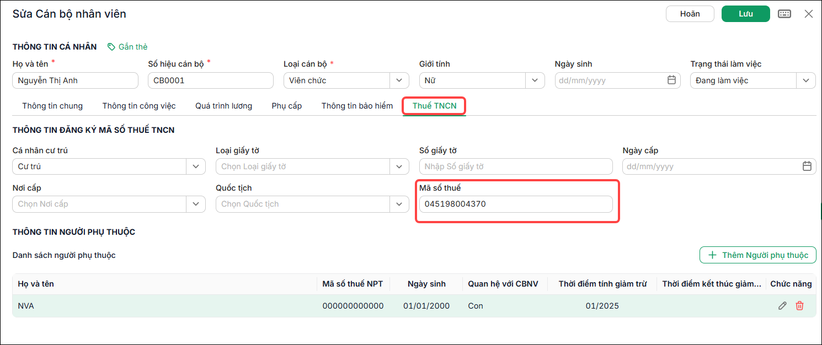Image resolution: width=822 pixels, height=345 pixels.
Task: Click the Số giấy tờ input field
Action: click(x=516, y=166)
